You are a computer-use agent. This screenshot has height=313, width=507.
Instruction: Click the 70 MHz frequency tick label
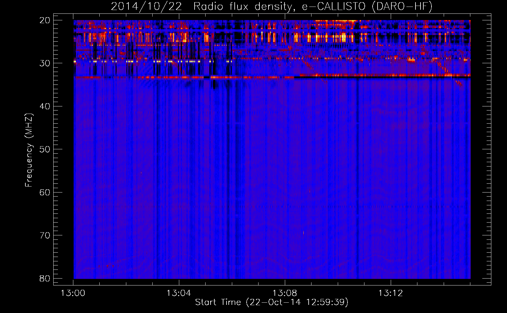pyautogui.click(x=45, y=235)
